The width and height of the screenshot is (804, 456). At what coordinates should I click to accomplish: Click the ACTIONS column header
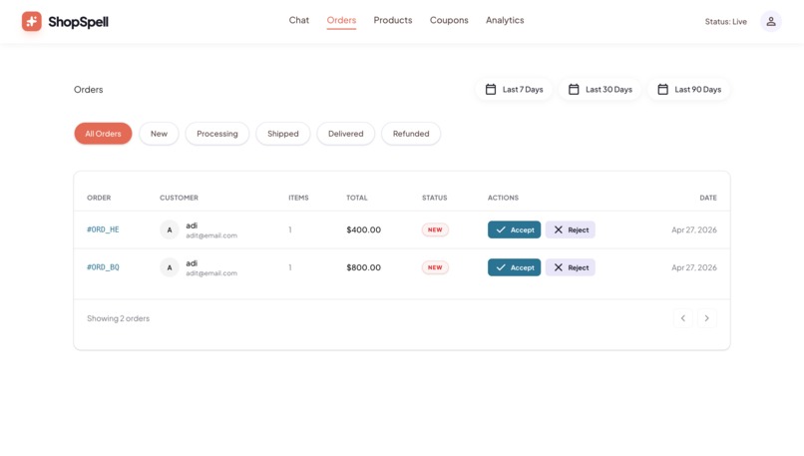pos(503,198)
